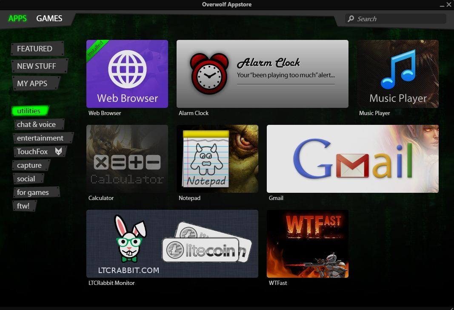Select the Calculator app
This screenshot has width=454, height=310.
coord(127,158)
